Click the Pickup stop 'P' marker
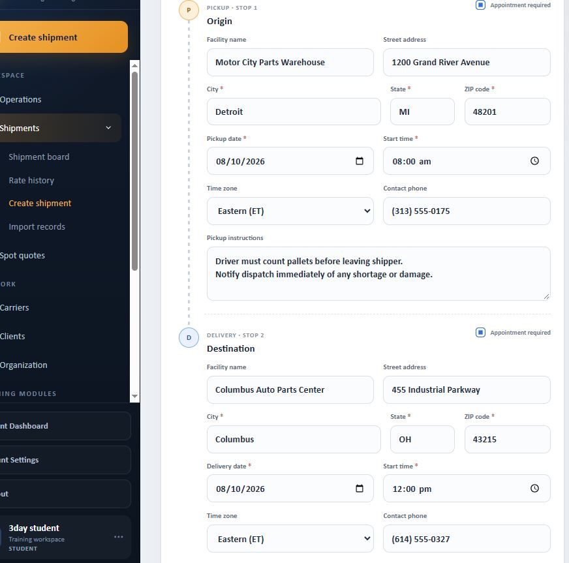 click(189, 10)
